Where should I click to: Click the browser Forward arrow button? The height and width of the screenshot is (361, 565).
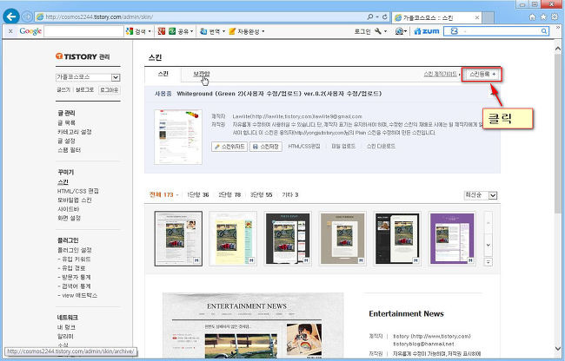pyautogui.click(x=27, y=16)
